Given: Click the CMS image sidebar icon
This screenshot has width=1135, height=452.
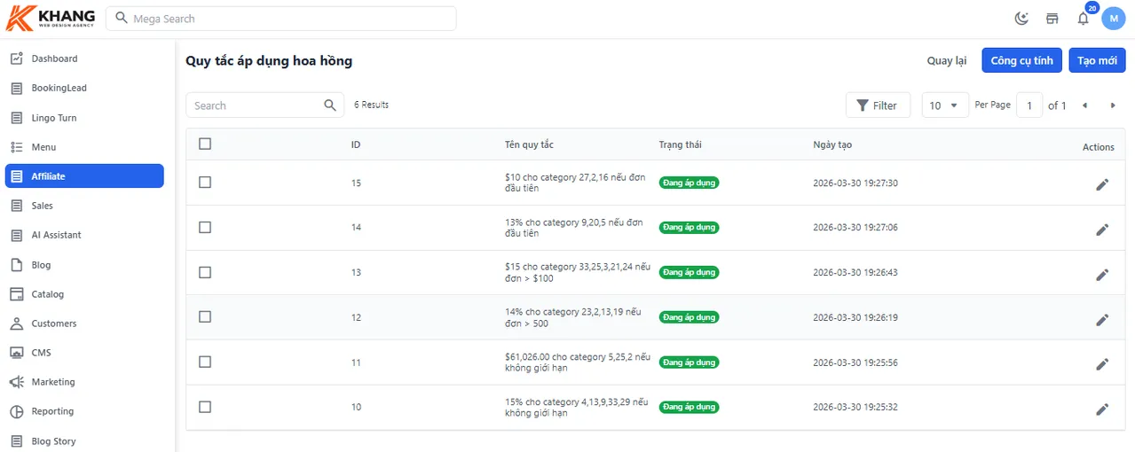Looking at the screenshot, I should [x=16, y=353].
